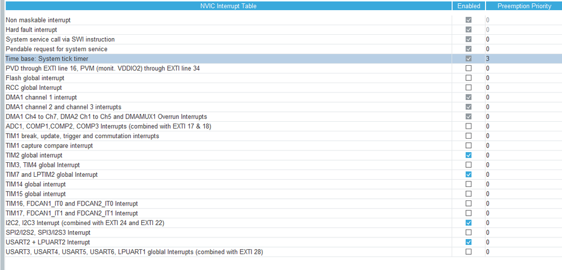Select 'TIM16, FDCAN1_IT0 and FDCAN2_IT0 Interrupt' row text
This screenshot has height=270, width=562.
[x=71, y=204]
